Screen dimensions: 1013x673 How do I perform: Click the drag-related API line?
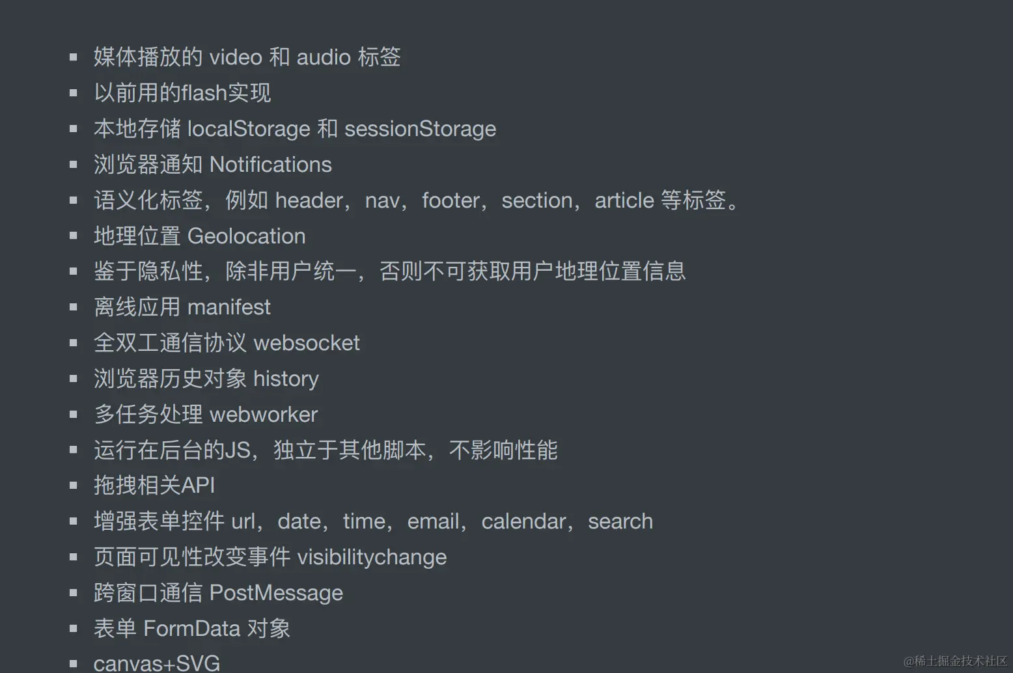pos(154,486)
